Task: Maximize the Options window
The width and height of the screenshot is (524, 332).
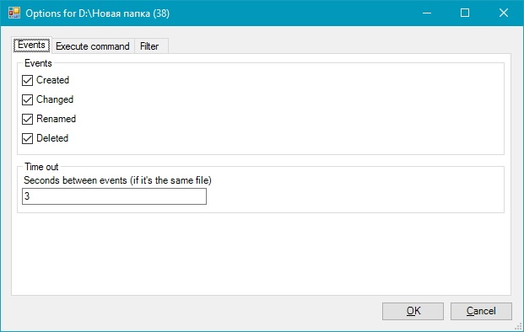Action: coord(465,13)
